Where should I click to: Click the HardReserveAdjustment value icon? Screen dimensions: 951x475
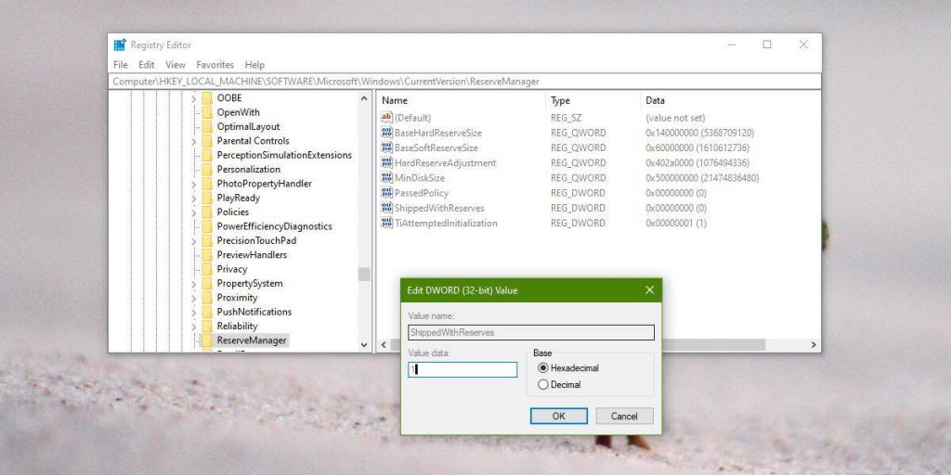386,163
